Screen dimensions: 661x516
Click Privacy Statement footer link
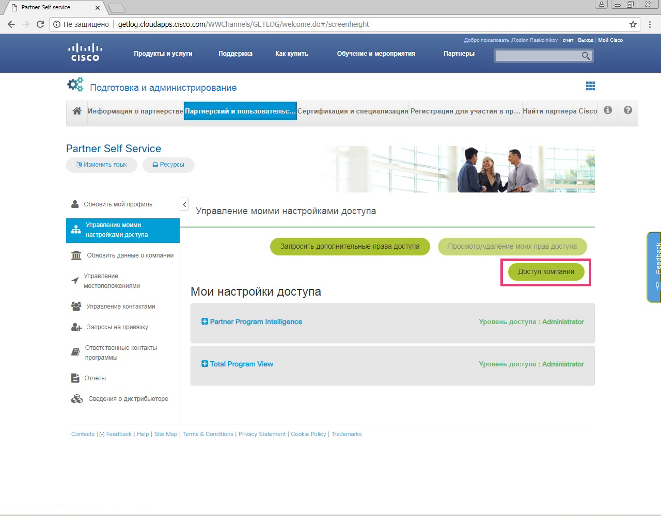262,434
